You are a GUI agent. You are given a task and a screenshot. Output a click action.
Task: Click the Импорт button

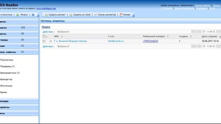[x=125, y=15]
